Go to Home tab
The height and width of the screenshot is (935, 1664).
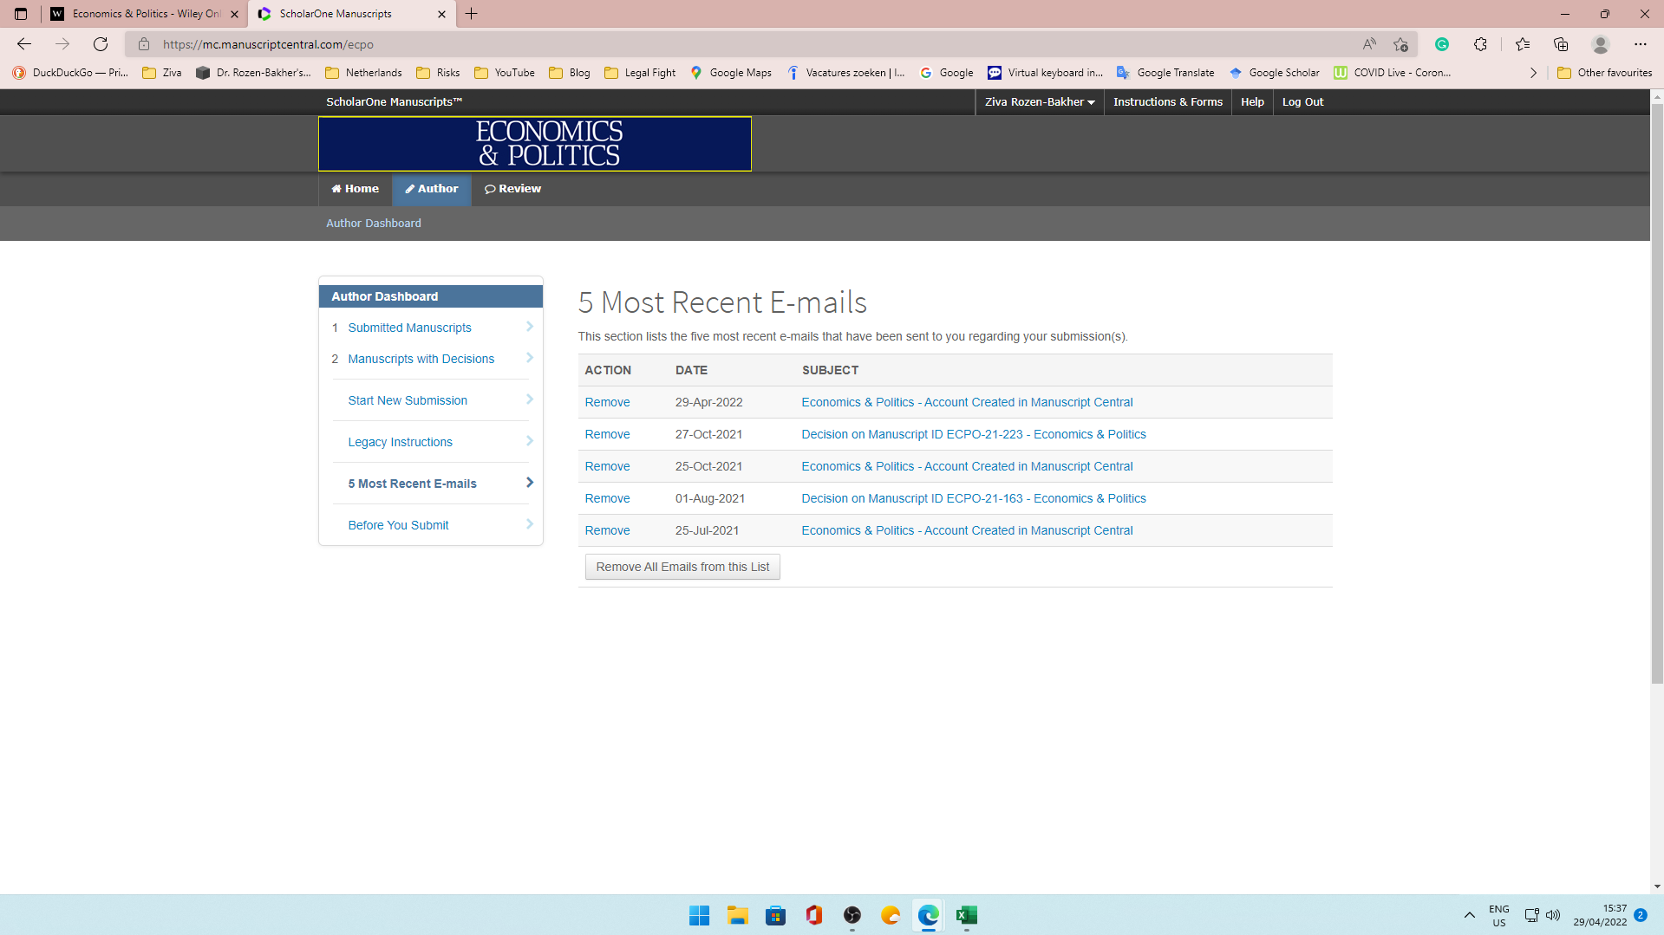356,189
